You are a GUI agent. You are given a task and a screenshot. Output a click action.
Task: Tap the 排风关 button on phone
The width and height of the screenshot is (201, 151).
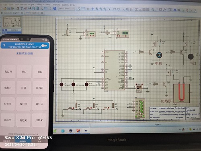point(39,120)
